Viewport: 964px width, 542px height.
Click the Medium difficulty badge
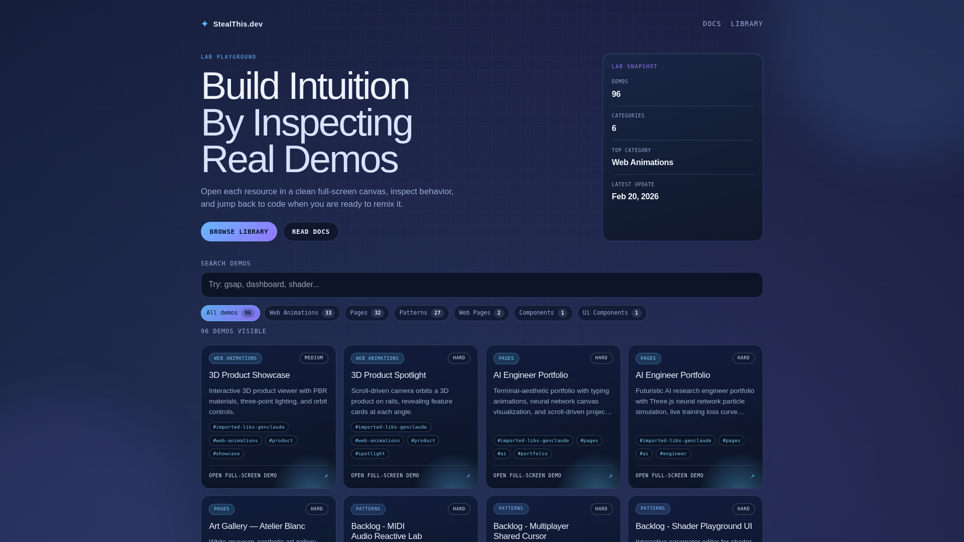(314, 358)
